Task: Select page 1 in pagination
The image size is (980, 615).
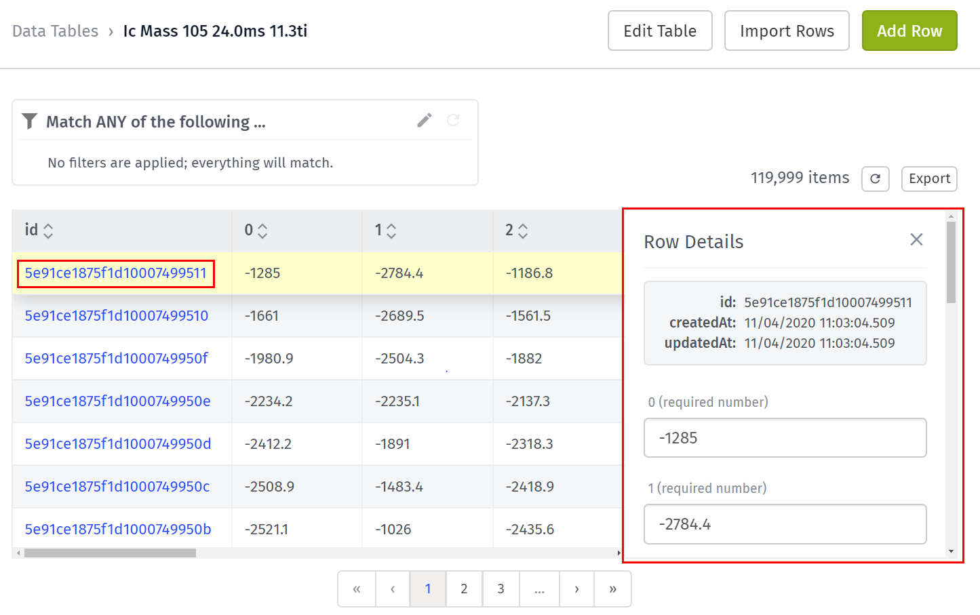Action: tap(428, 589)
